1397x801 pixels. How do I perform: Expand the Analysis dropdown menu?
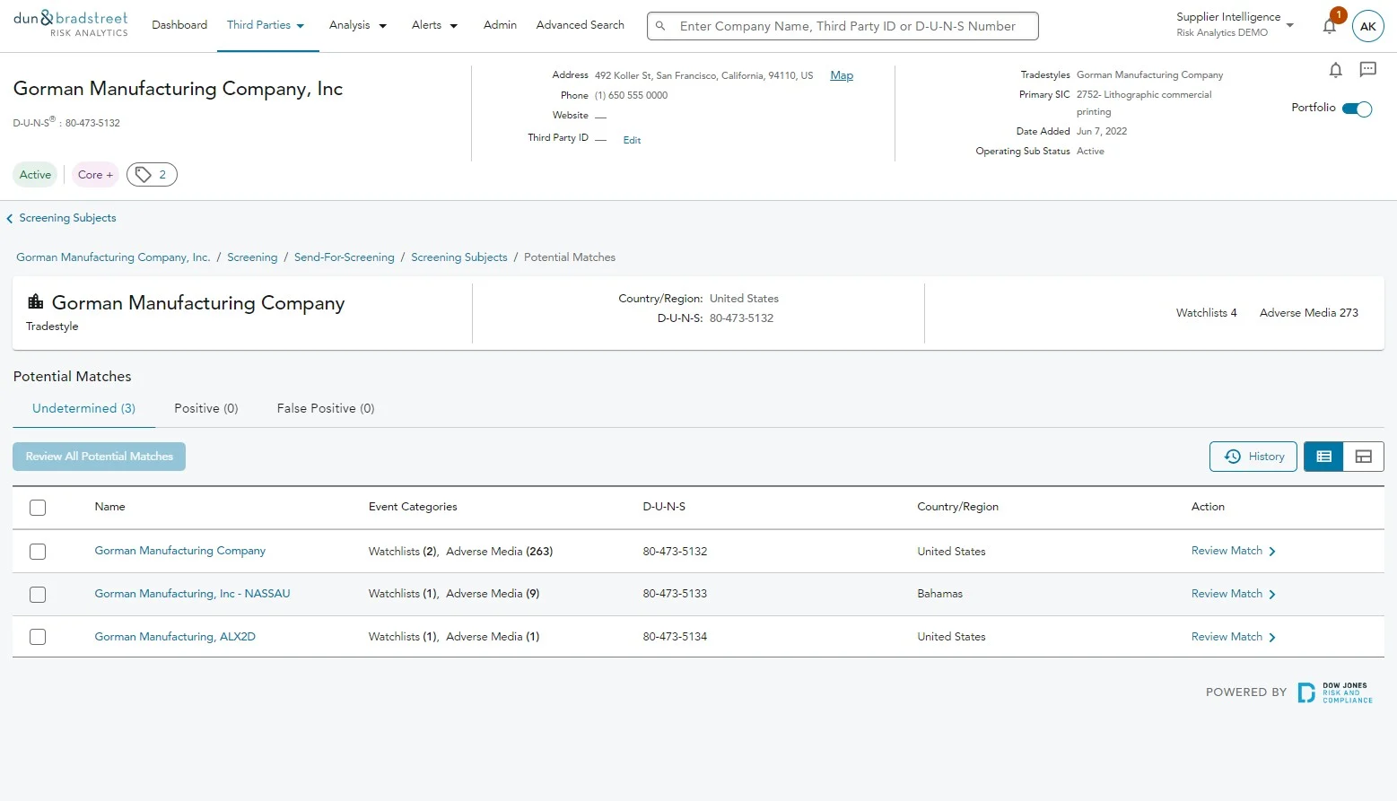pos(358,25)
